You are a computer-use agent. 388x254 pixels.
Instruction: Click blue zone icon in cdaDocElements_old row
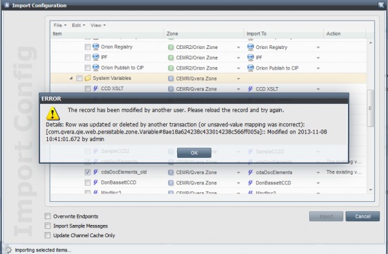[171, 172]
